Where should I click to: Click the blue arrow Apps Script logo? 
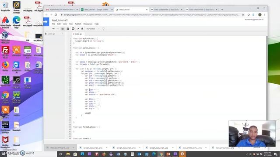point(46,22)
